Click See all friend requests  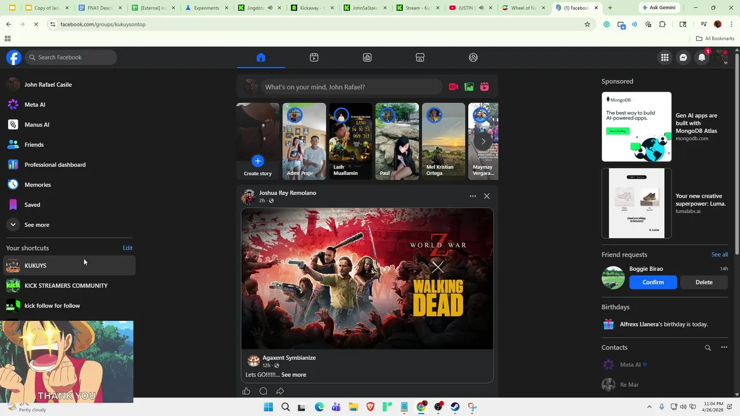(719, 254)
